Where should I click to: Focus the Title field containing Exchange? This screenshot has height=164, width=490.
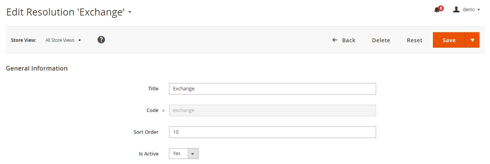click(x=272, y=89)
